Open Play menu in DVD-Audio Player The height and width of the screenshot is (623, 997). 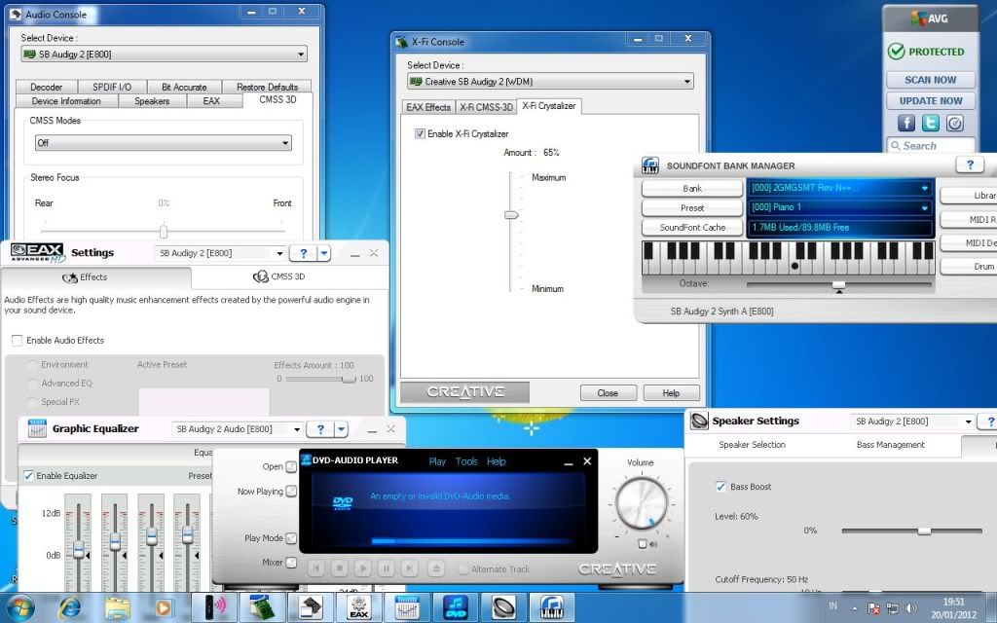pos(437,461)
